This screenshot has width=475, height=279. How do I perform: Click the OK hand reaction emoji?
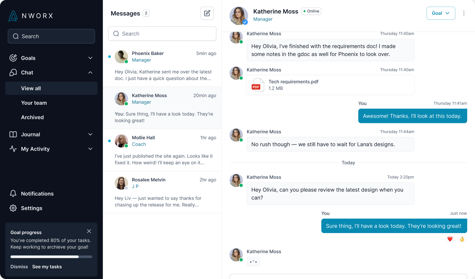(462, 239)
